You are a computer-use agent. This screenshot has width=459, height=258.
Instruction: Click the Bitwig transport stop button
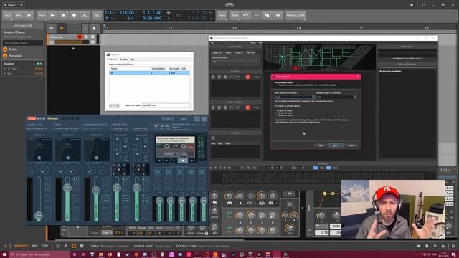[x=63, y=16]
